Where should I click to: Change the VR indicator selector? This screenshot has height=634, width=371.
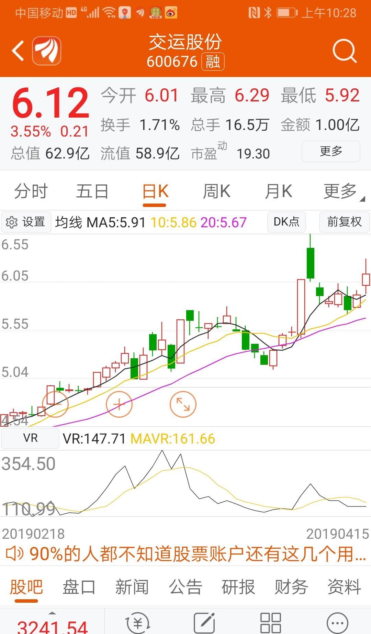pyautogui.click(x=30, y=438)
